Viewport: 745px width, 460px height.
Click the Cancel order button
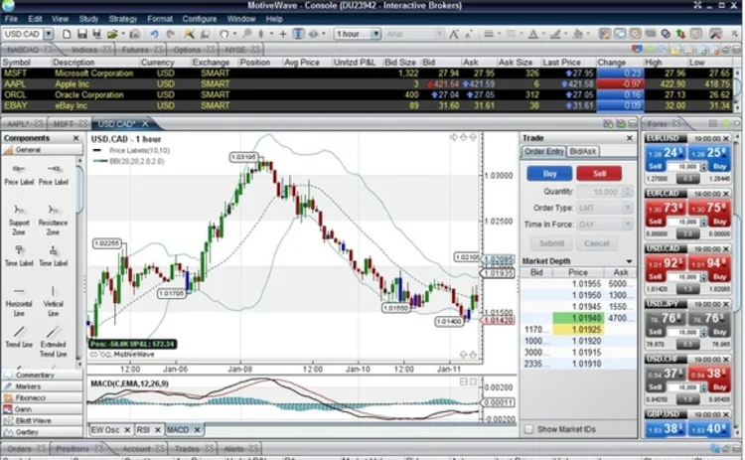[596, 243]
